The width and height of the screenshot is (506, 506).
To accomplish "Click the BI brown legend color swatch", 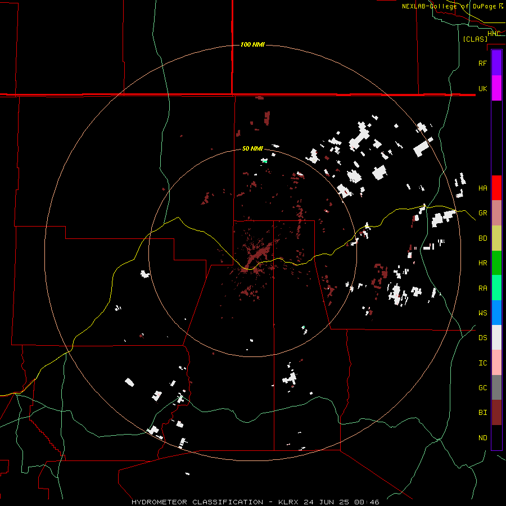I will tap(496, 413).
